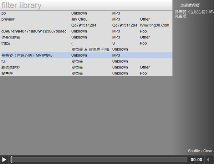The image size is (214, 164).
Task: Click artist 周杰倫 & 侯佩岑 合唱
Action: (x=90, y=50)
